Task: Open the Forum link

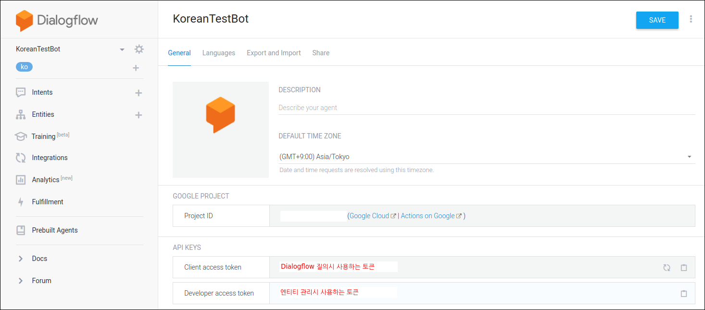Action: pyautogui.click(x=41, y=281)
